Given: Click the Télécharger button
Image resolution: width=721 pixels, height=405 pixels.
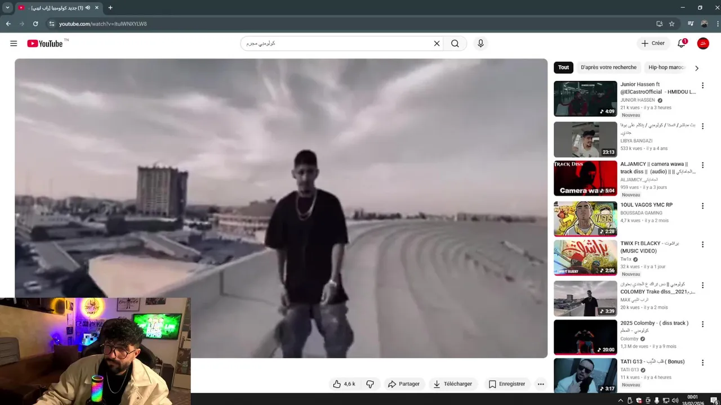Looking at the screenshot, I should [x=452, y=384].
